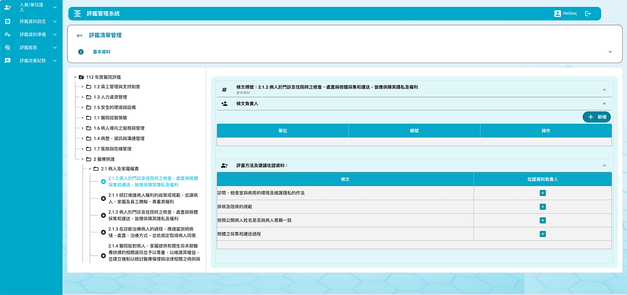Click the 新增 button

tap(596, 117)
